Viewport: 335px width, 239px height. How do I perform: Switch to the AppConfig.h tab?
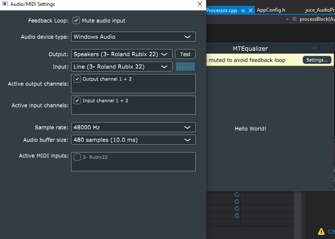pos(271,10)
